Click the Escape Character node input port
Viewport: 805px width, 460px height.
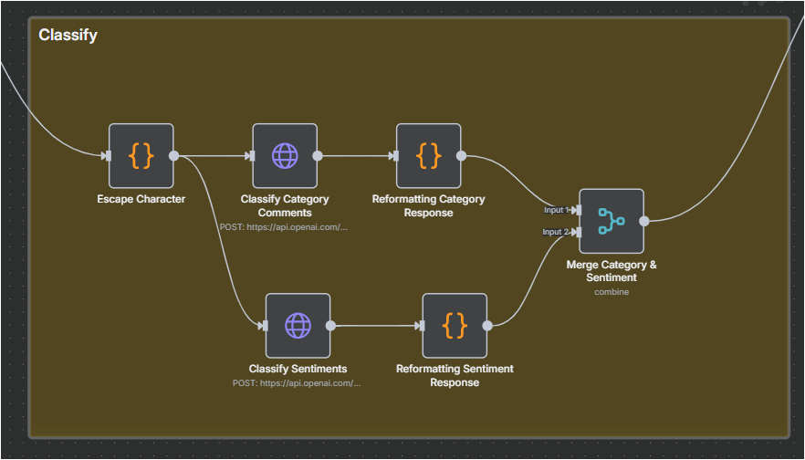(109, 155)
